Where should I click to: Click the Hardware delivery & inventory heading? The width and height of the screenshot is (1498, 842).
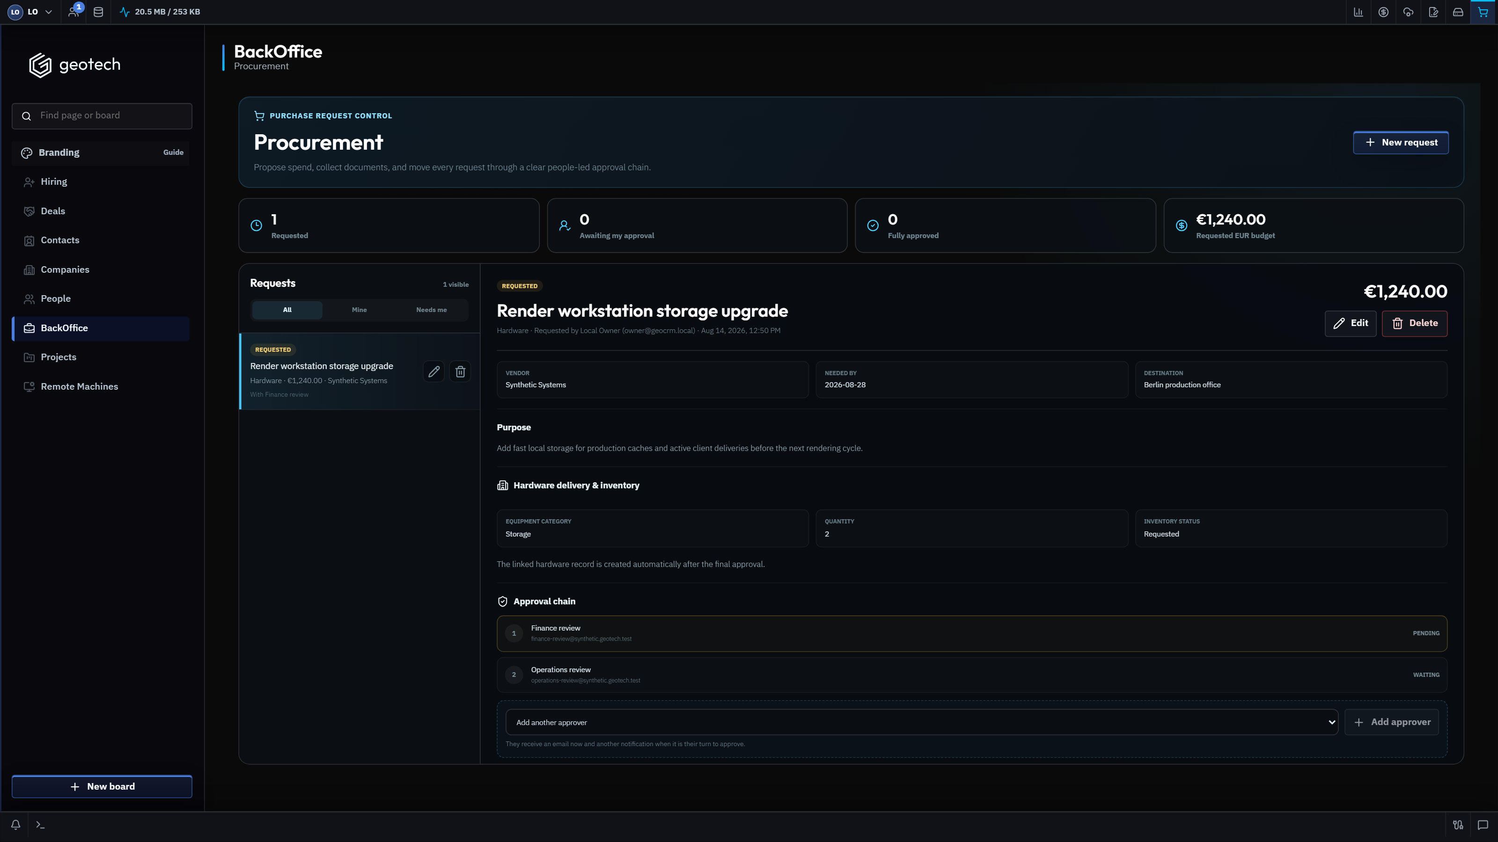(x=576, y=485)
